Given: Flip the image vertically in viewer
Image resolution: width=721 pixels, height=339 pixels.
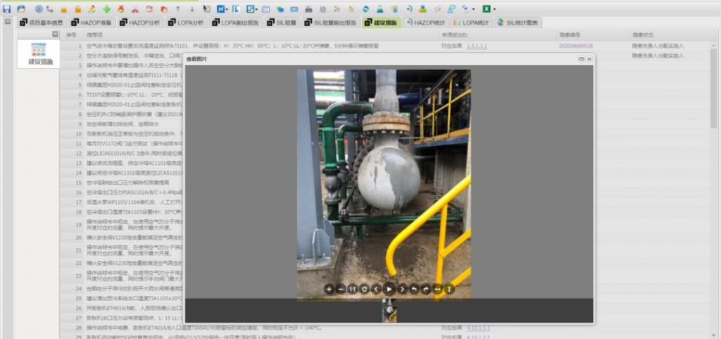Looking at the screenshot, I should 449,289.
